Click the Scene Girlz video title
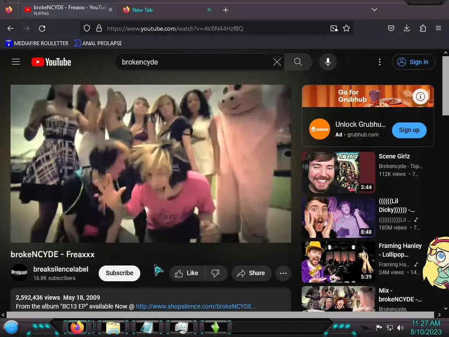Image resolution: width=449 pixels, height=337 pixels. (x=394, y=156)
